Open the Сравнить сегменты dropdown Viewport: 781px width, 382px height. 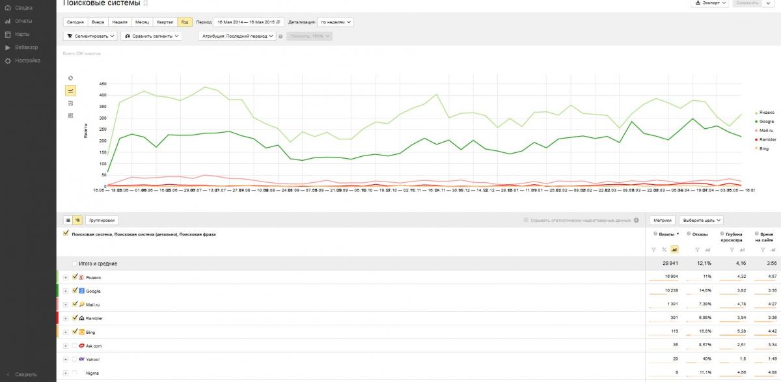point(151,36)
